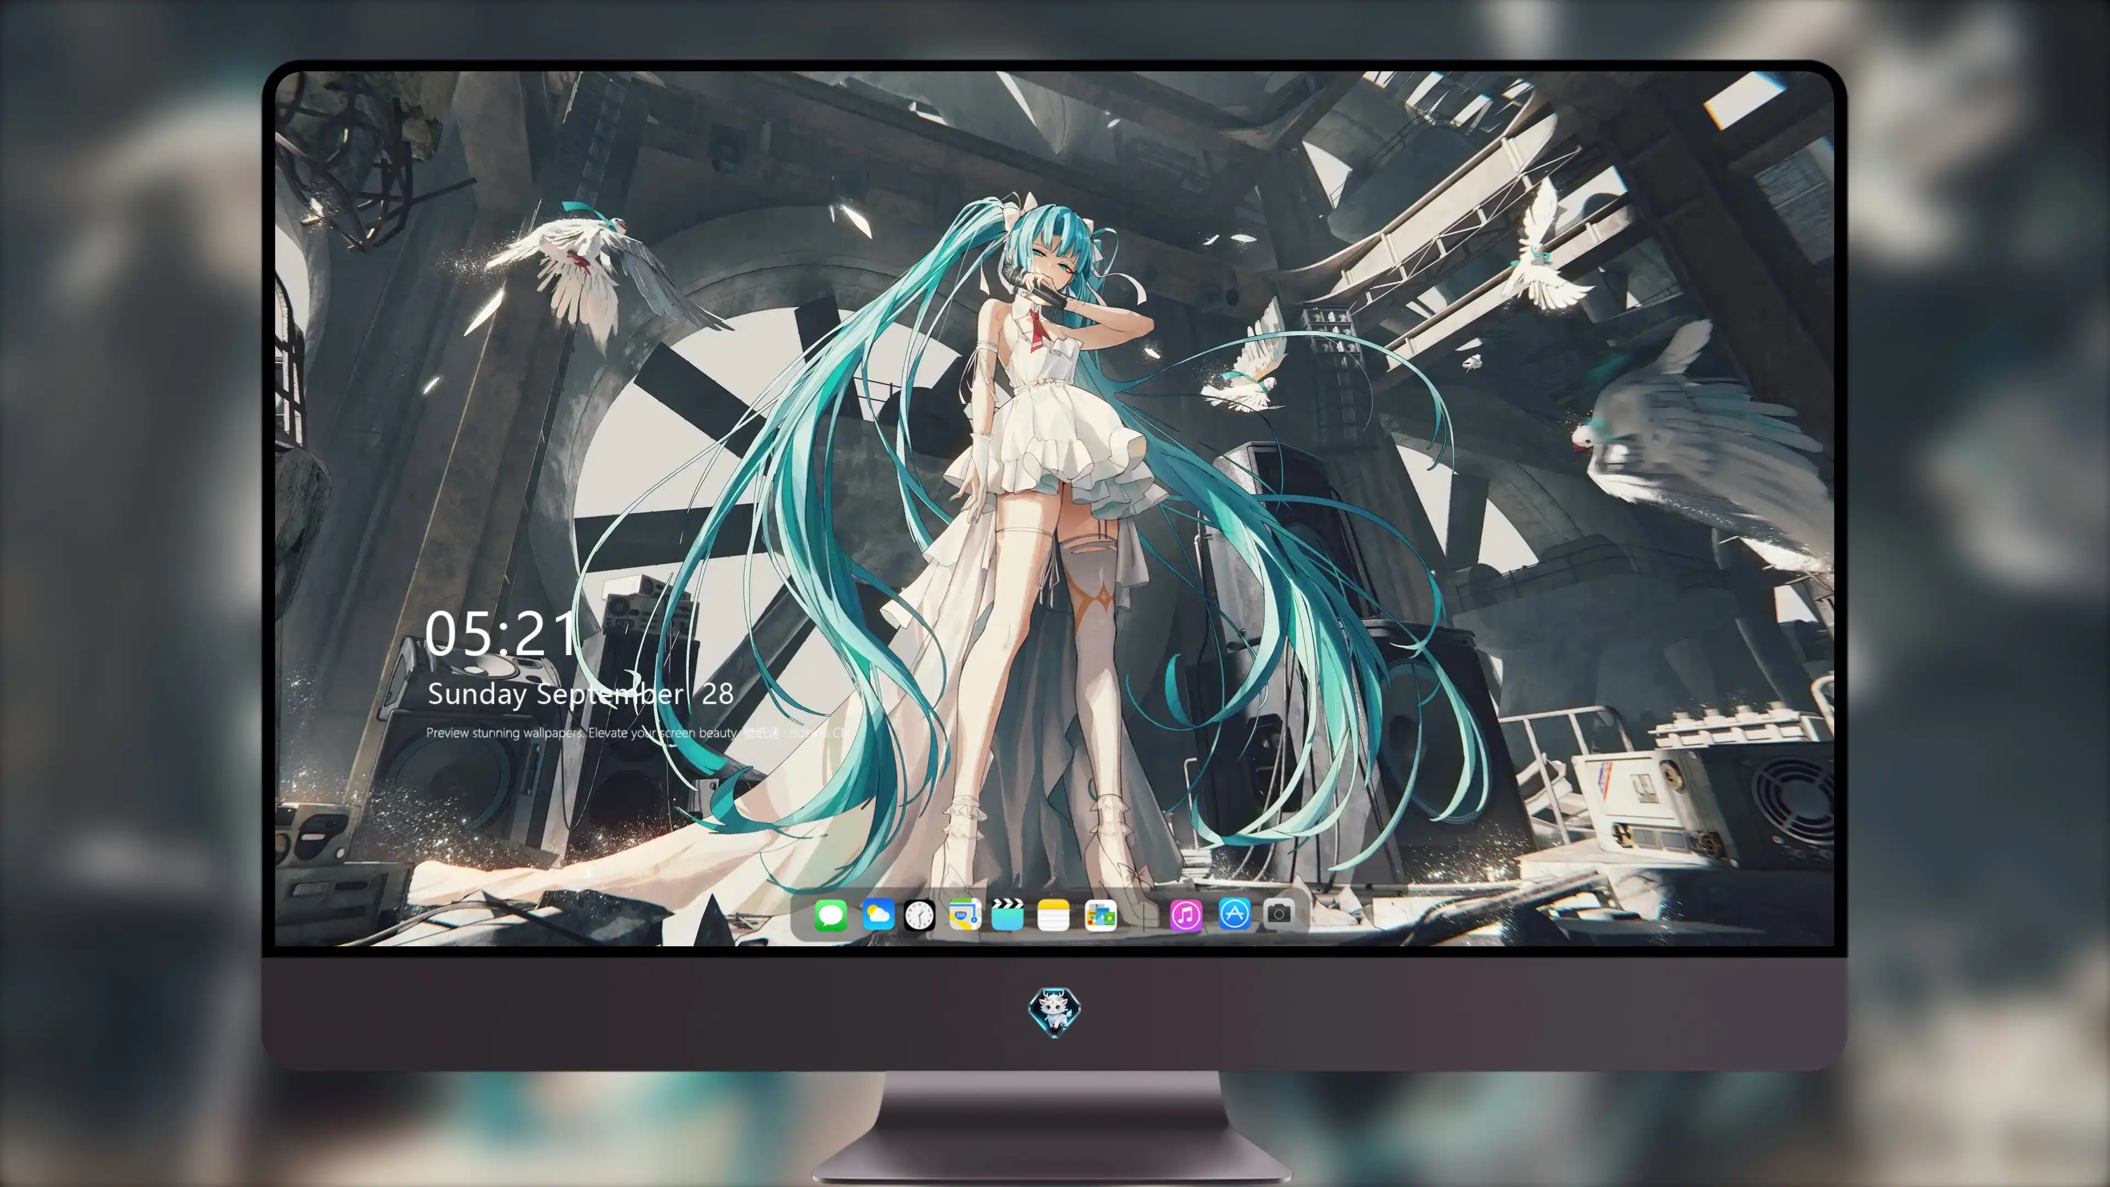Click the mascot logo below the screen

click(1054, 1012)
